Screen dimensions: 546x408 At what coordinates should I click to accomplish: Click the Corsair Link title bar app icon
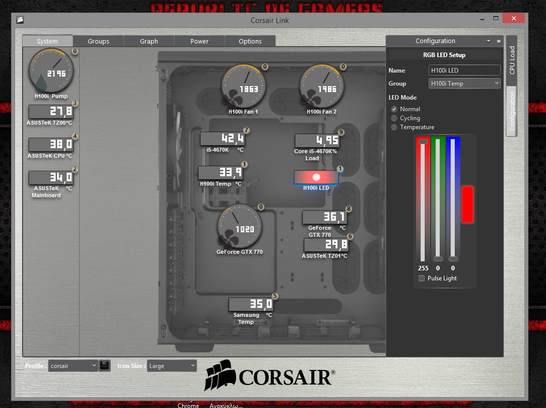click(x=20, y=20)
